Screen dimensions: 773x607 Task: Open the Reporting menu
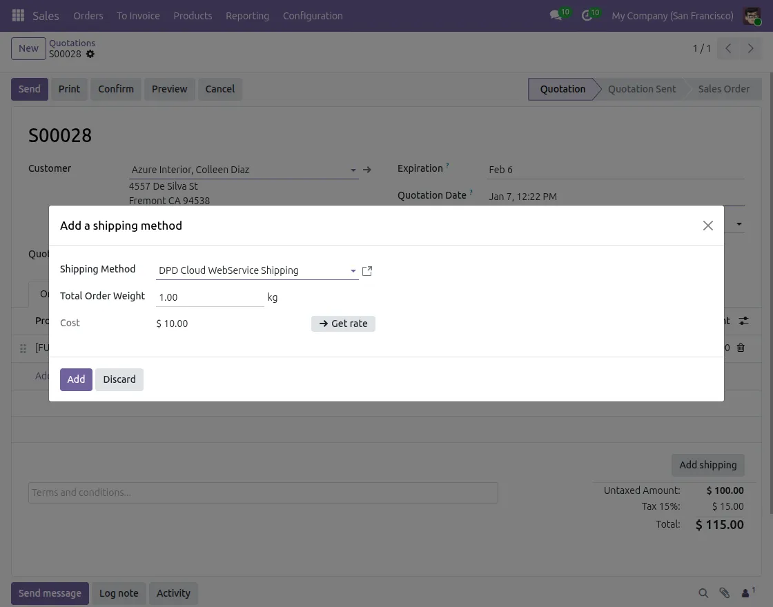[x=247, y=16]
